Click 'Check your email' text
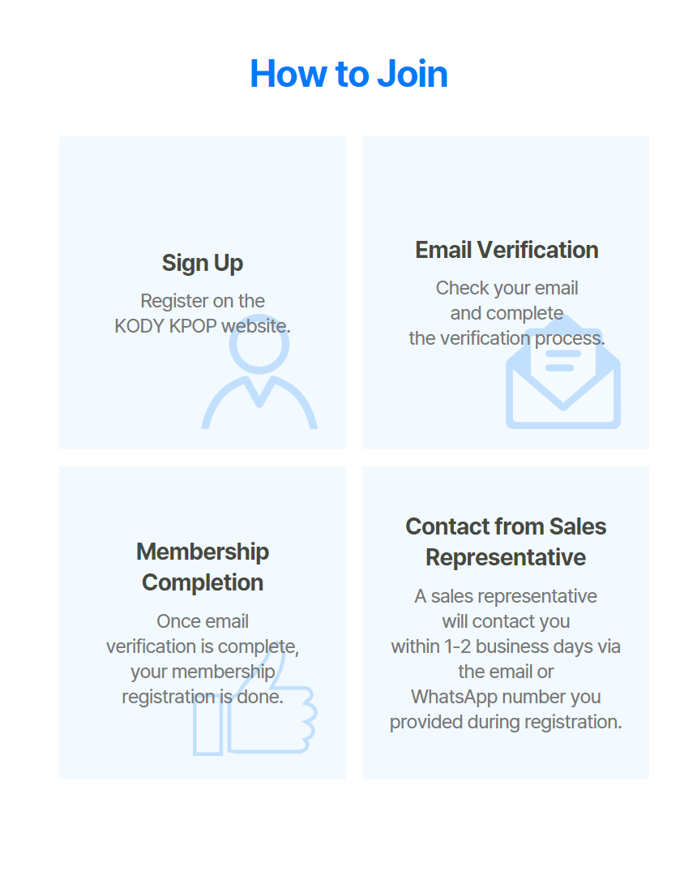This screenshot has width=697, height=876. (x=507, y=288)
